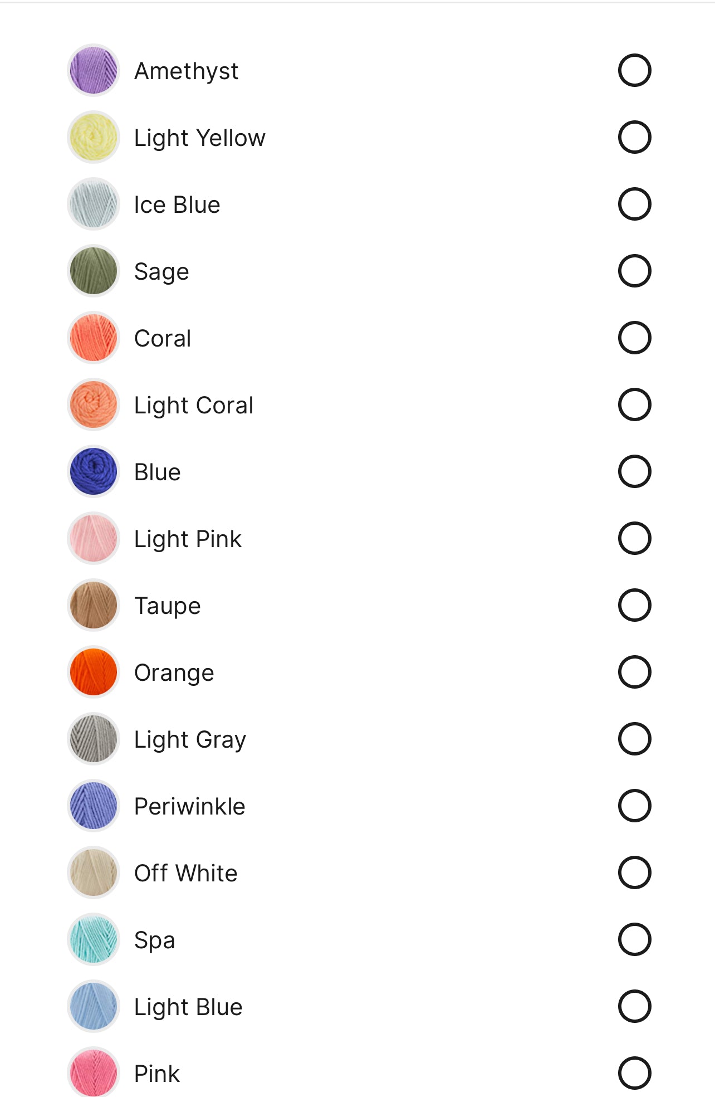
Task: Click the Light Gray yarn swatch
Action: click(94, 739)
